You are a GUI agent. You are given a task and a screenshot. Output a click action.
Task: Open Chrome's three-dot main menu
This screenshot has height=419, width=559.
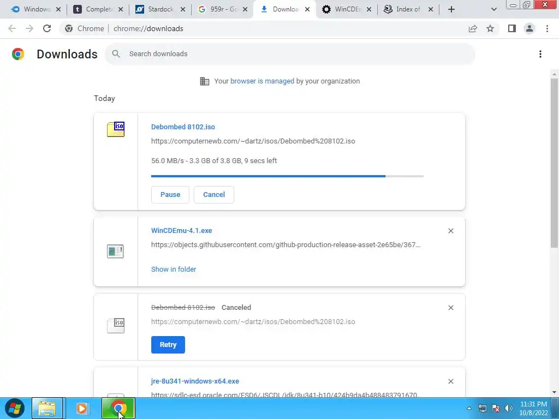(x=547, y=28)
